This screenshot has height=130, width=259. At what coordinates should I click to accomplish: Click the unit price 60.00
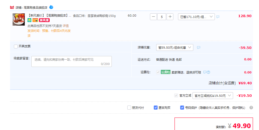click(132, 16)
